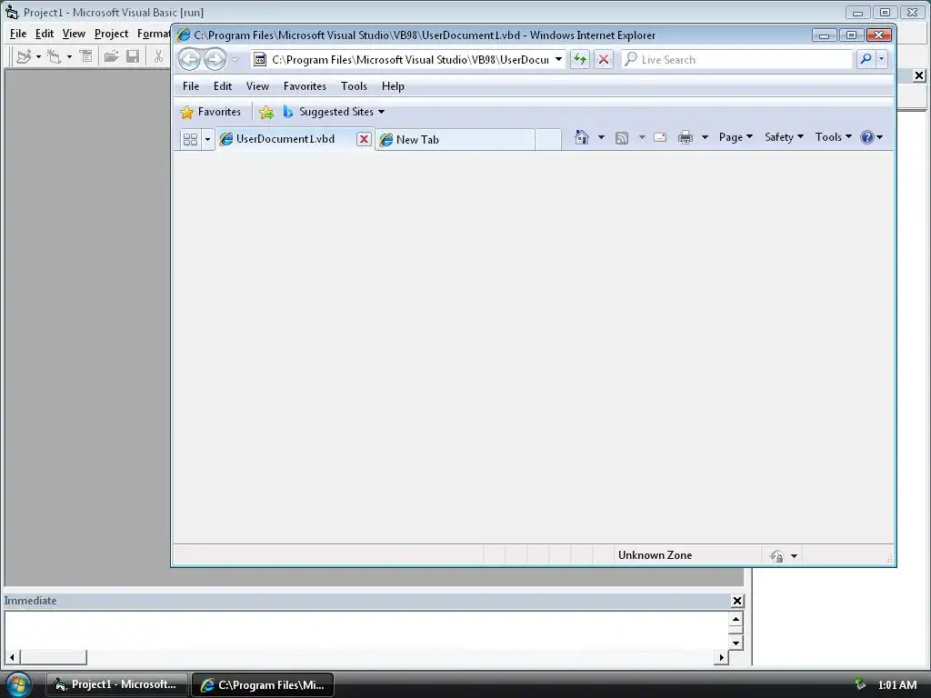This screenshot has width=931, height=698.
Task: Click Immediate window scroll left arrow
Action: (12, 658)
